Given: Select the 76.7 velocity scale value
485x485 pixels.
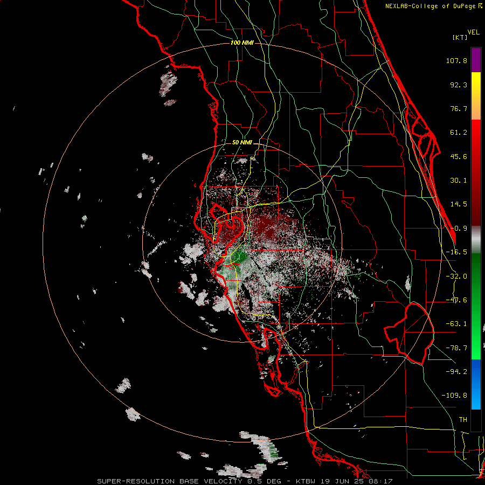Looking at the screenshot, I should (459, 108).
